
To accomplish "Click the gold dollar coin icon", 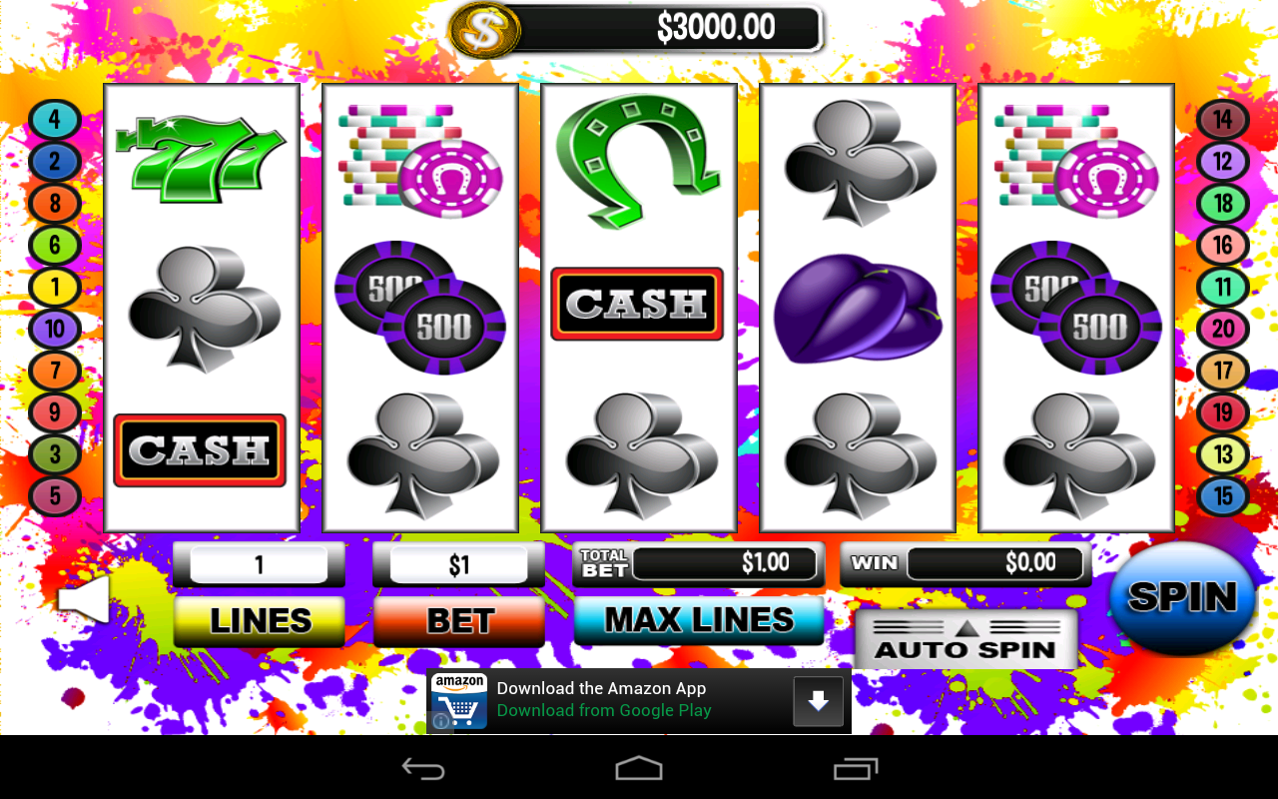I will tap(484, 28).
